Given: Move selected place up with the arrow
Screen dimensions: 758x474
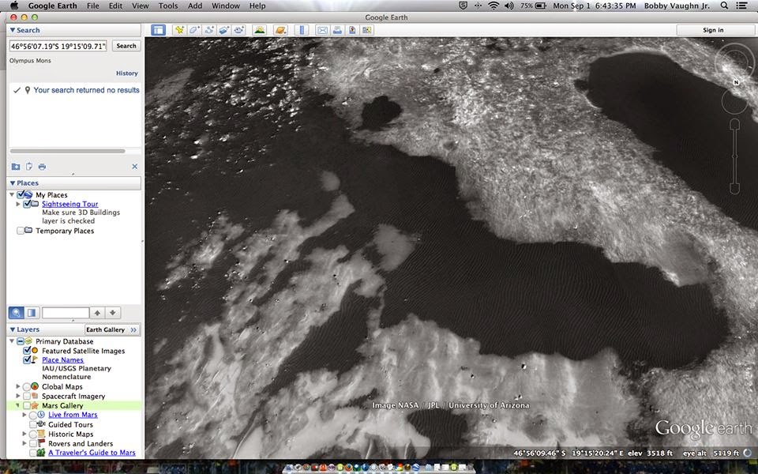Looking at the screenshot, I should (97, 313).
